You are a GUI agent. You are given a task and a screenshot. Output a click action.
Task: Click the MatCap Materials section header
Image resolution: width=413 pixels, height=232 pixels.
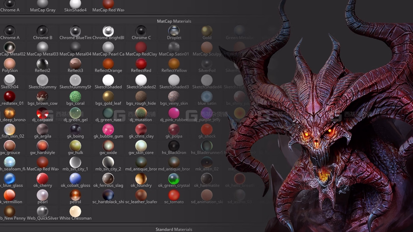[x=174, y=21]
